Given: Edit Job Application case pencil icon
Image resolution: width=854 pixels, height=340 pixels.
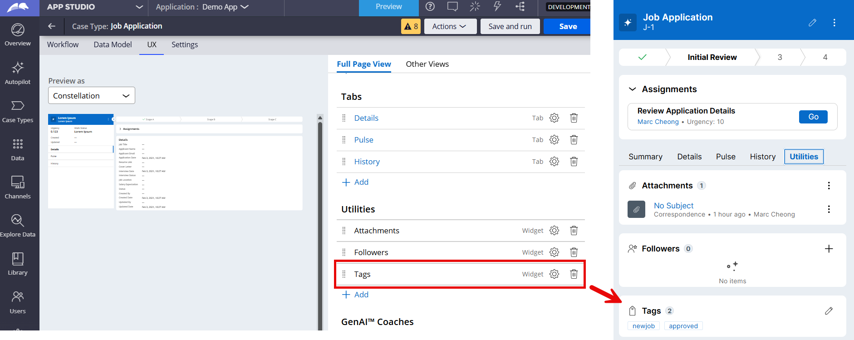Looking at the screenshot, I should (812, 23).
